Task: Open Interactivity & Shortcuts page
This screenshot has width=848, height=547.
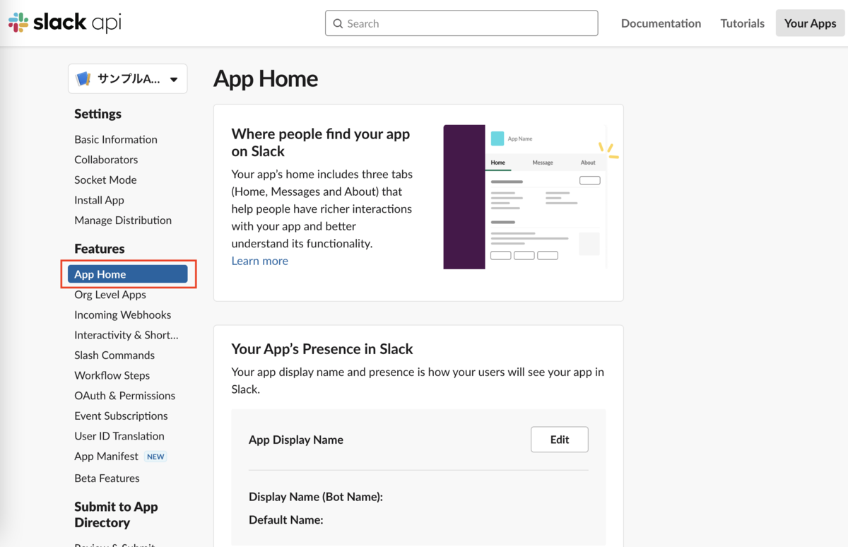Action: coord(126,335)
